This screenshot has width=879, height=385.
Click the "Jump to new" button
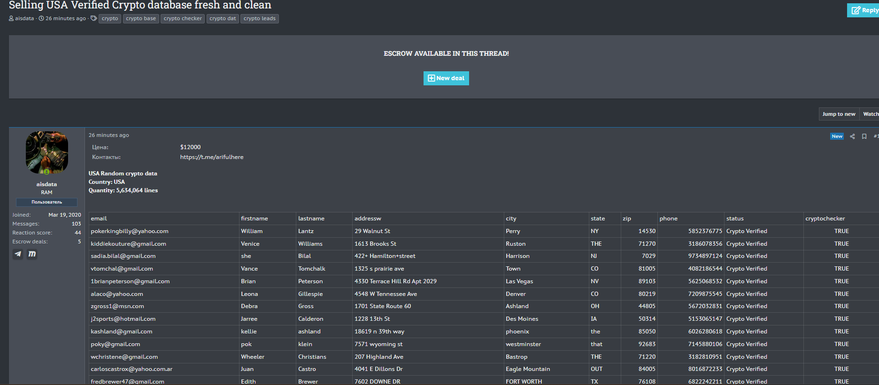tap(839, 114)
